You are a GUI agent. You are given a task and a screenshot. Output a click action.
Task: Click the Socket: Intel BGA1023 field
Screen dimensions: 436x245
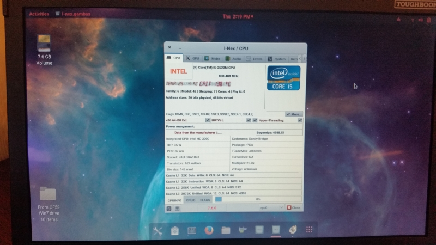pos(197,157)
